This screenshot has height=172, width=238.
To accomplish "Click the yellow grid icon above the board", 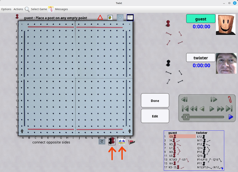I will click(110, 17).
